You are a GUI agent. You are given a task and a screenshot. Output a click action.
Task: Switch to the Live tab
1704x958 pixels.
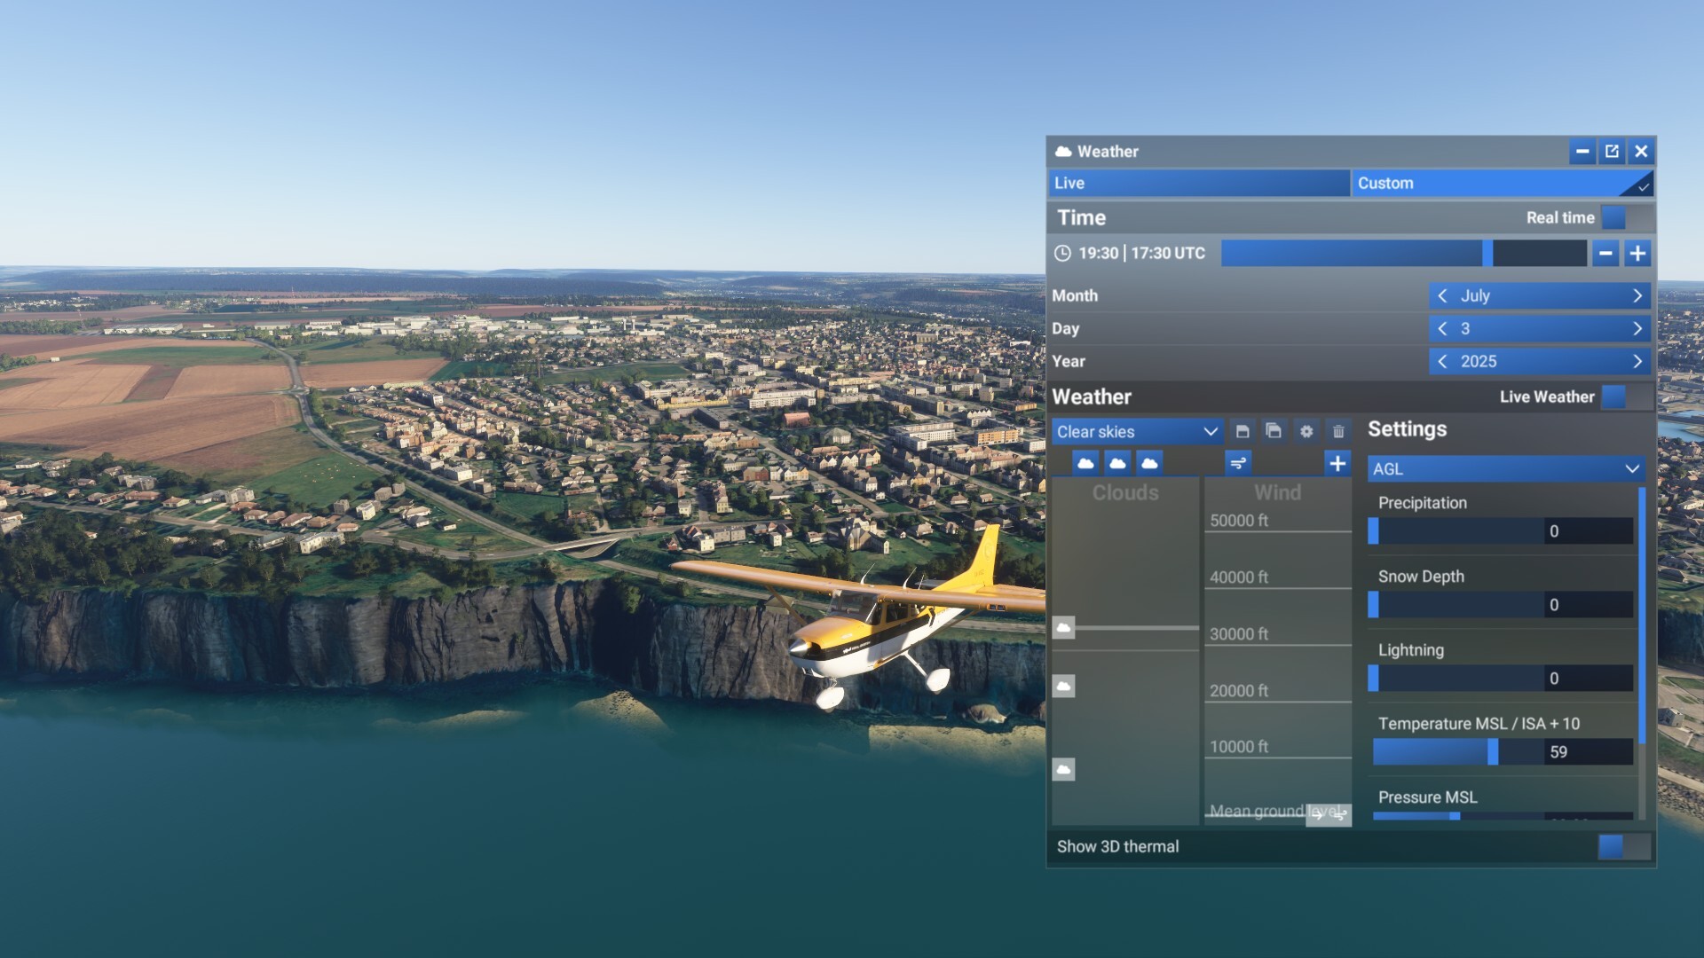[x=1198, y=183]
